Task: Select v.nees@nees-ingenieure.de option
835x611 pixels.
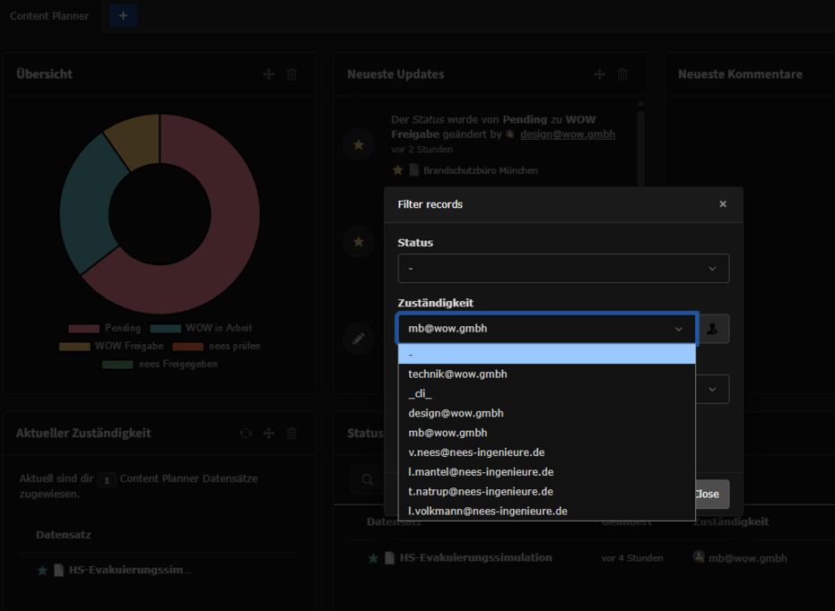Action: (x=547, y=452)
